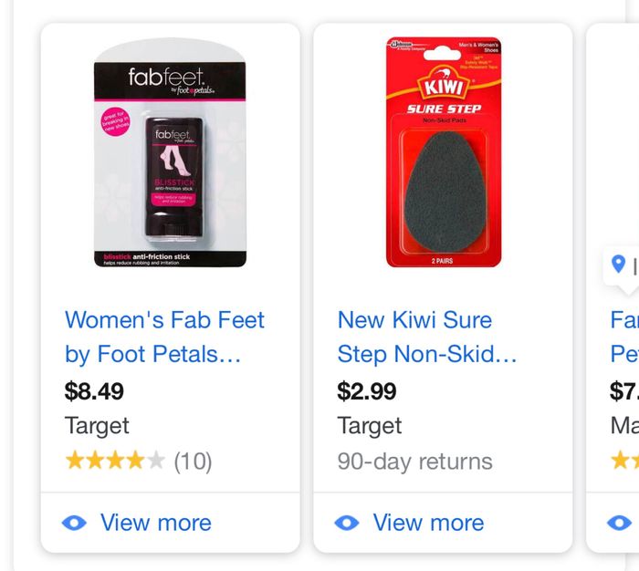Click the $2.99 price
Viewport: 639px width, 571px height.
tap(367, 391)
